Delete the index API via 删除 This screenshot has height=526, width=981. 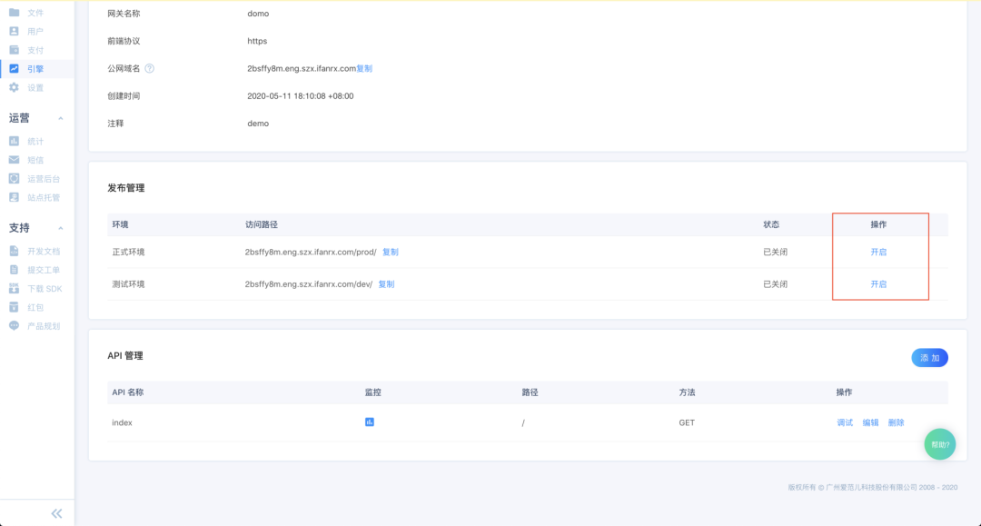[x=896, y=422]
